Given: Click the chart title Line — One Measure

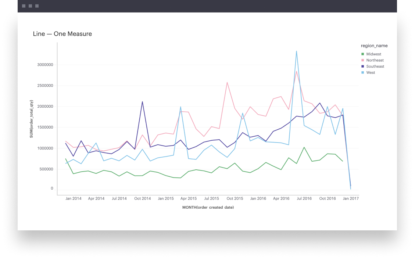Looking at the screenshot, I should [62, 34].
